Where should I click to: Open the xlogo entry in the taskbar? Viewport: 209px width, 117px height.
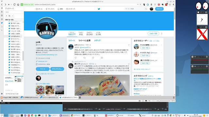click(142, 115)
